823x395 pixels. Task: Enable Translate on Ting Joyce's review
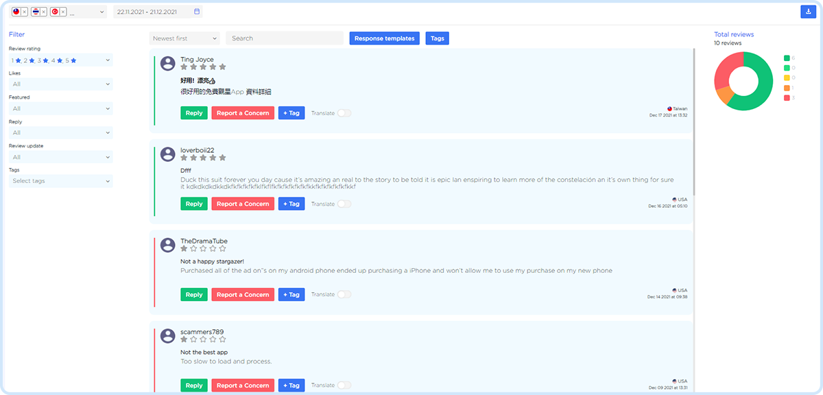pyautogui.click(x=344, y=113)
